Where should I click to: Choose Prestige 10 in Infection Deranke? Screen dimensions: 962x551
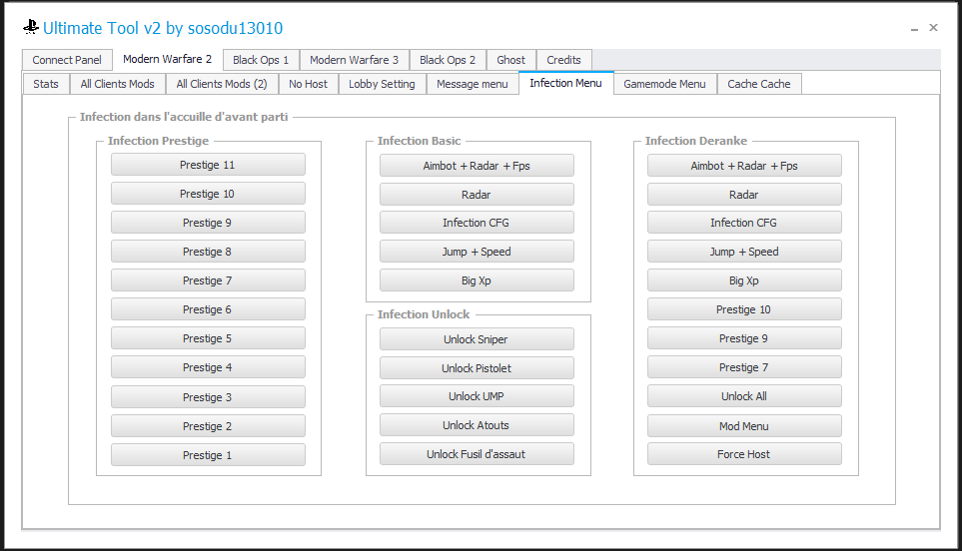tap(744, 309)
